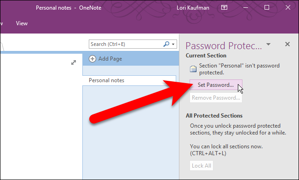Click the Lock All button

pyautogui.click(x=201, y=166)
